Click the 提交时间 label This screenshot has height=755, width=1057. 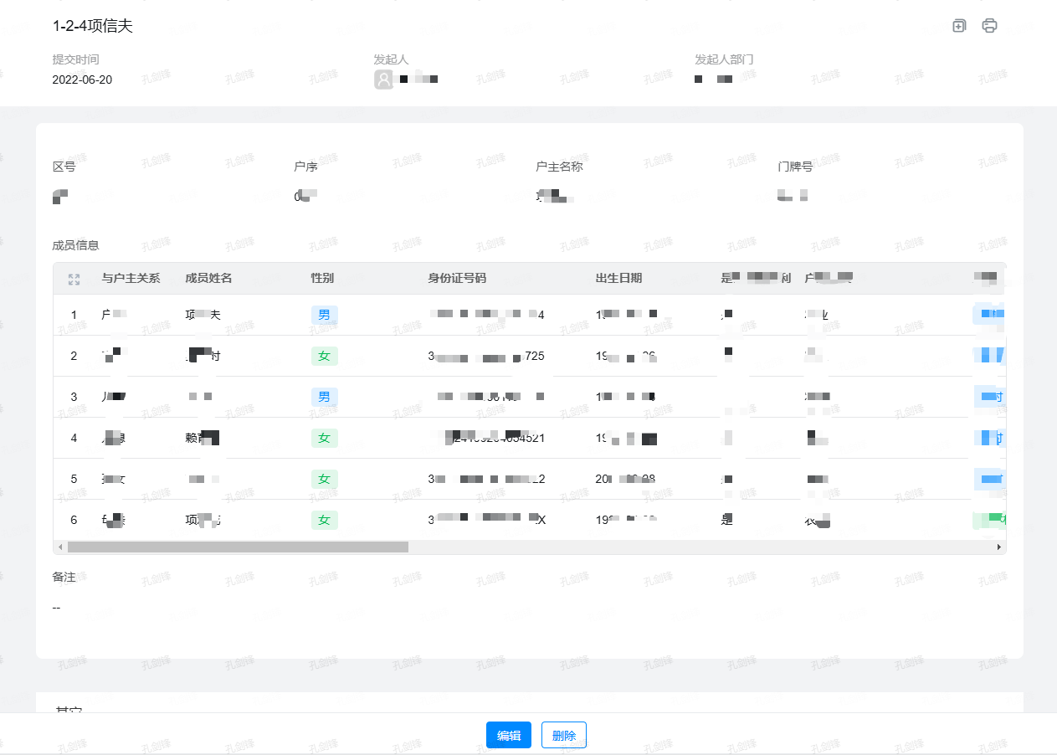[x=75, y=59]
